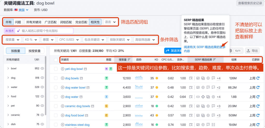Toggle eye icon for water group

point(42,87)
